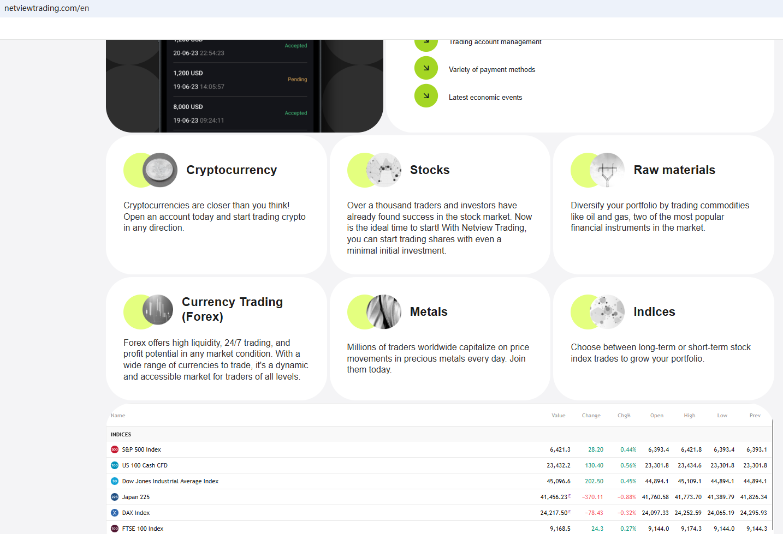Click the green arrow beside Variety of payment methods

point(426,68)
